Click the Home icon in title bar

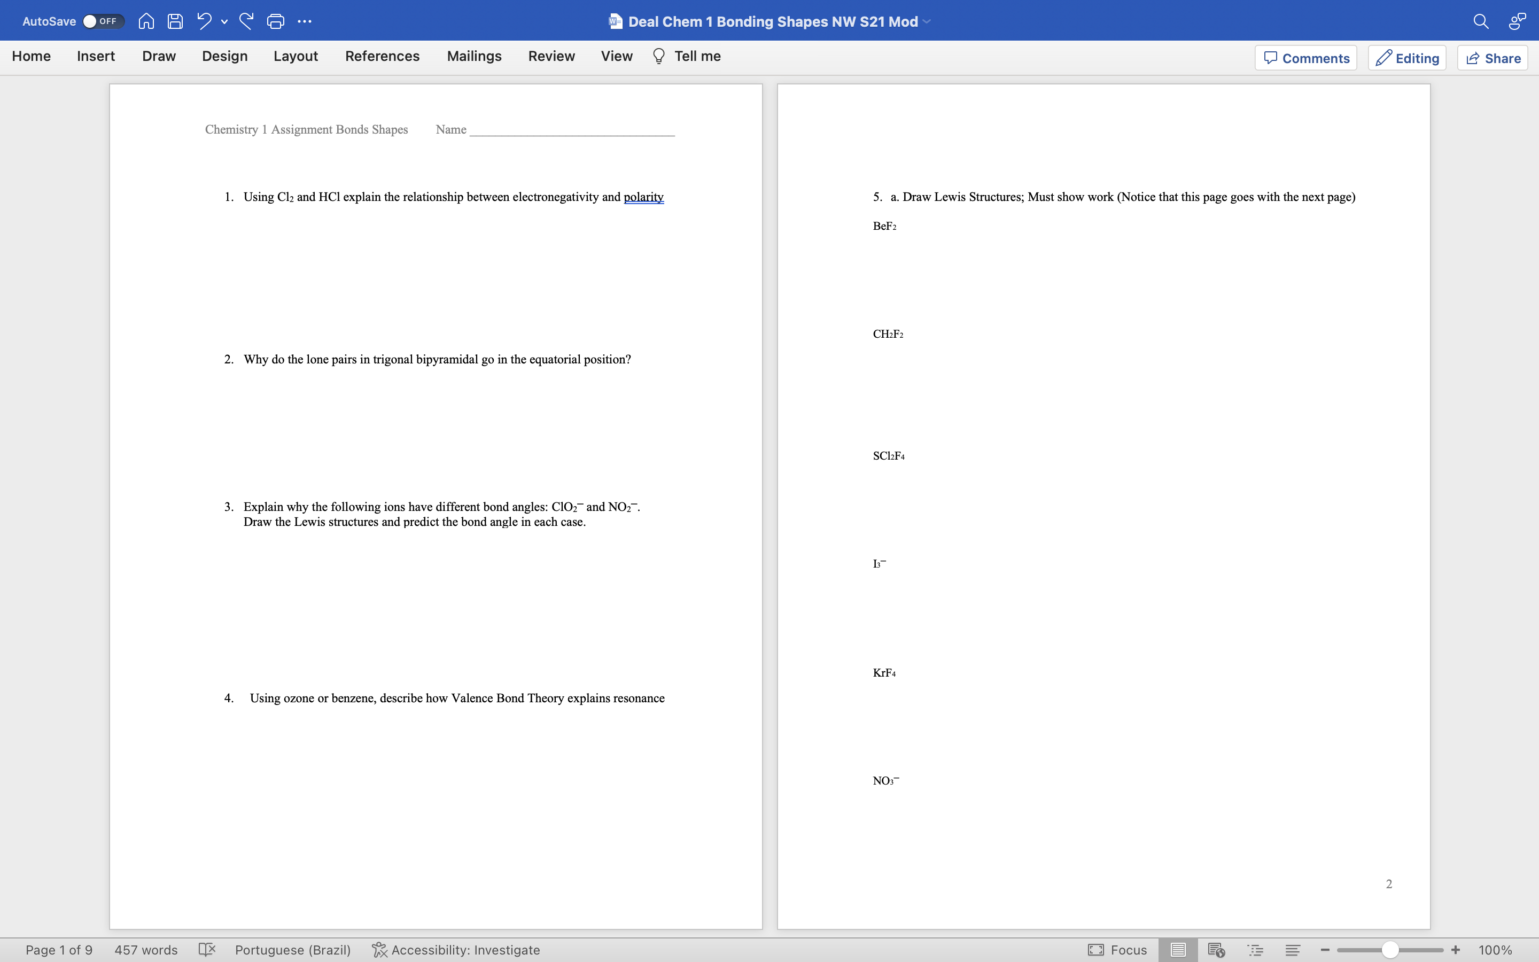click(146, 21)
